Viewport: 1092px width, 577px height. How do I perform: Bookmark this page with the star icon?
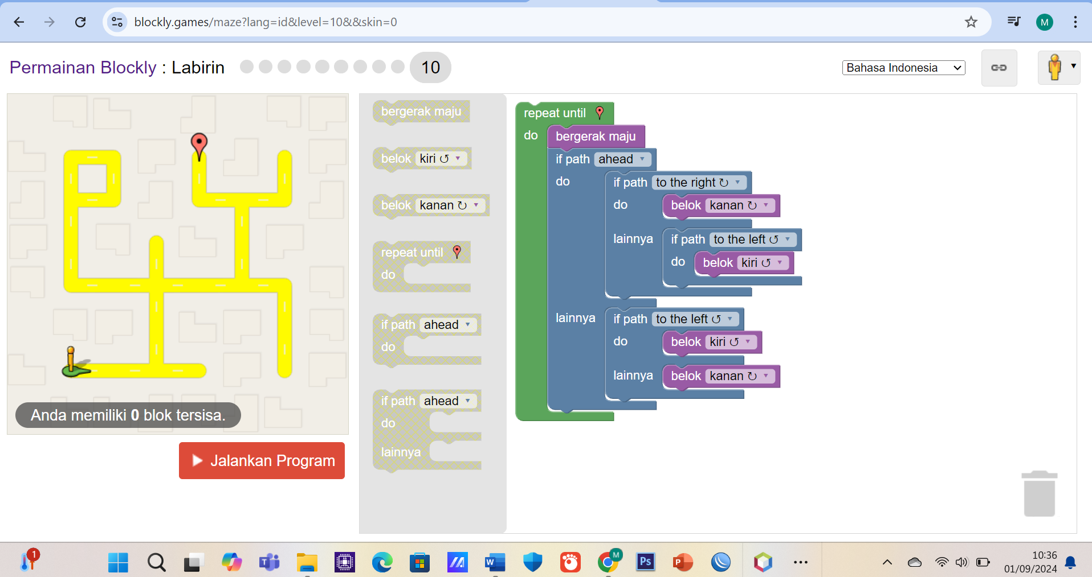click(x=971, y=22)
